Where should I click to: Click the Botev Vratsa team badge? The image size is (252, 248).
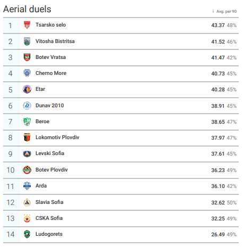tap(27, 57)
